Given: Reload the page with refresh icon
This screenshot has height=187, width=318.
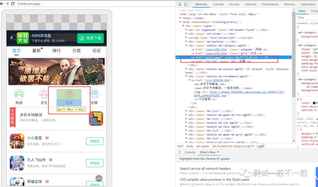Looking at the screenshot, I should [13, 4].
